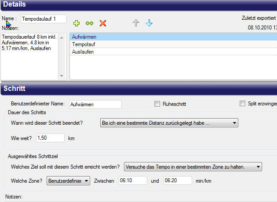277x202 pixels.
Task: Click the workout Name field
Action: (47, 19)
